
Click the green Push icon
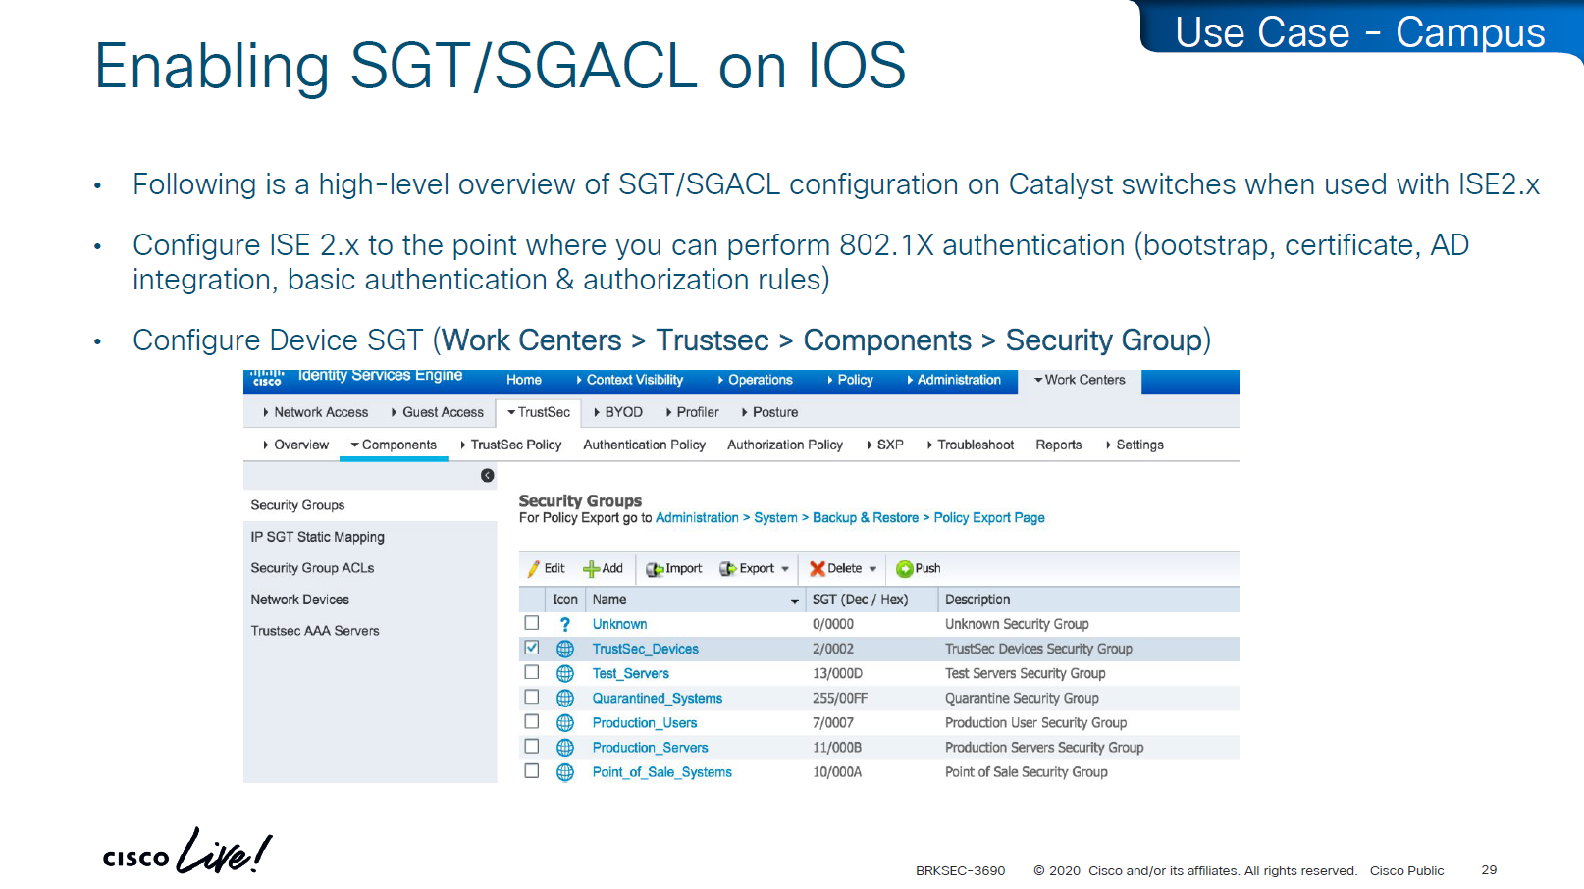(905, 569)
